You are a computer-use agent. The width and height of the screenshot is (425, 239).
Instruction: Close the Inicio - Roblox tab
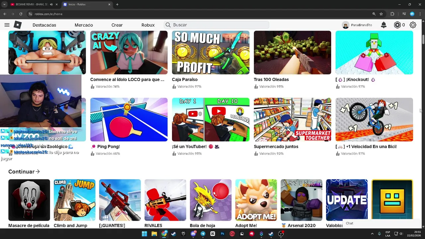(x=109, y=4)
